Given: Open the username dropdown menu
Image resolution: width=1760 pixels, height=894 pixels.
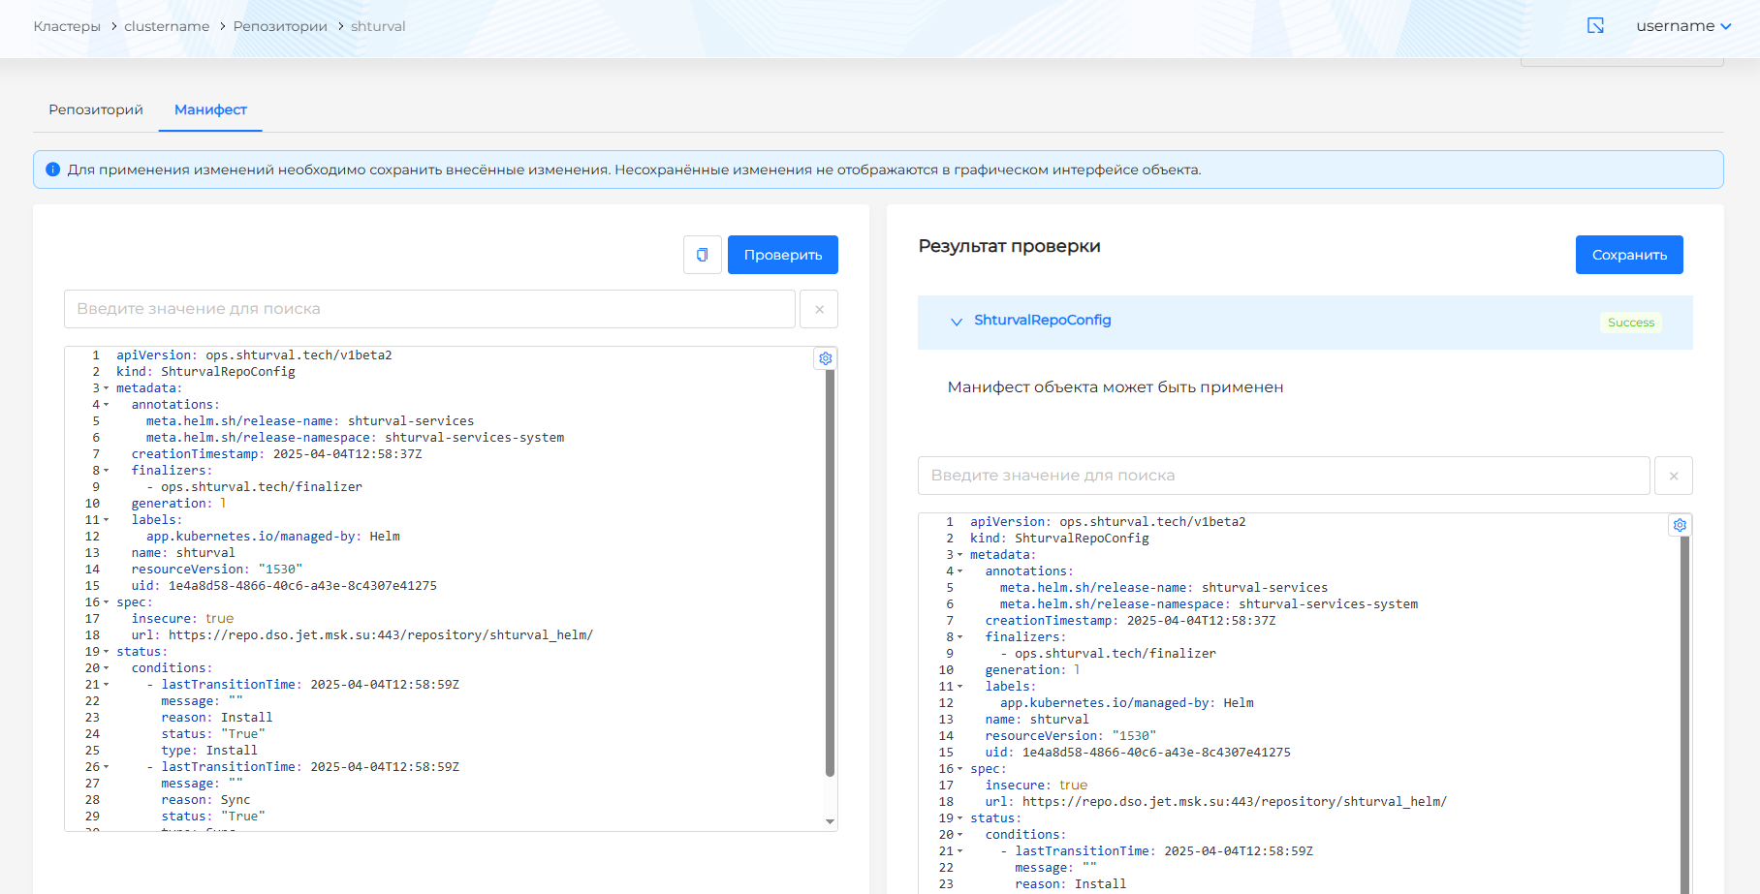Looking at the screenshot, I should click(x=1683, y=26).
